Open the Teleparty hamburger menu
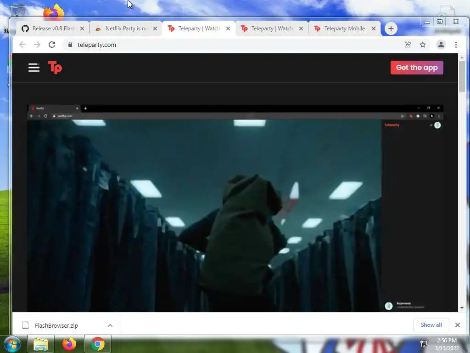 pos(34,68)
